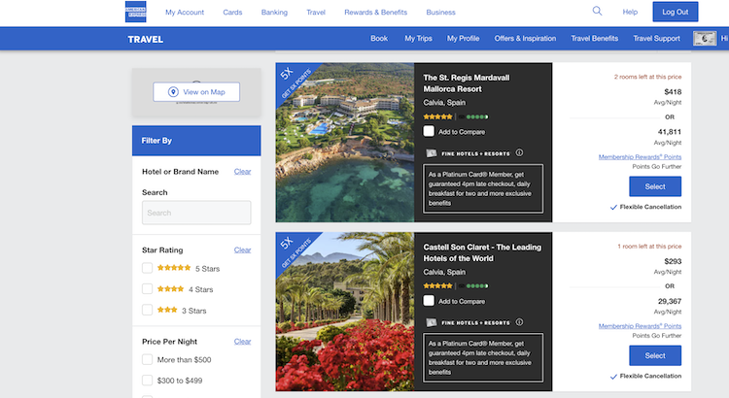Enable More than $500 price filter

147,359
